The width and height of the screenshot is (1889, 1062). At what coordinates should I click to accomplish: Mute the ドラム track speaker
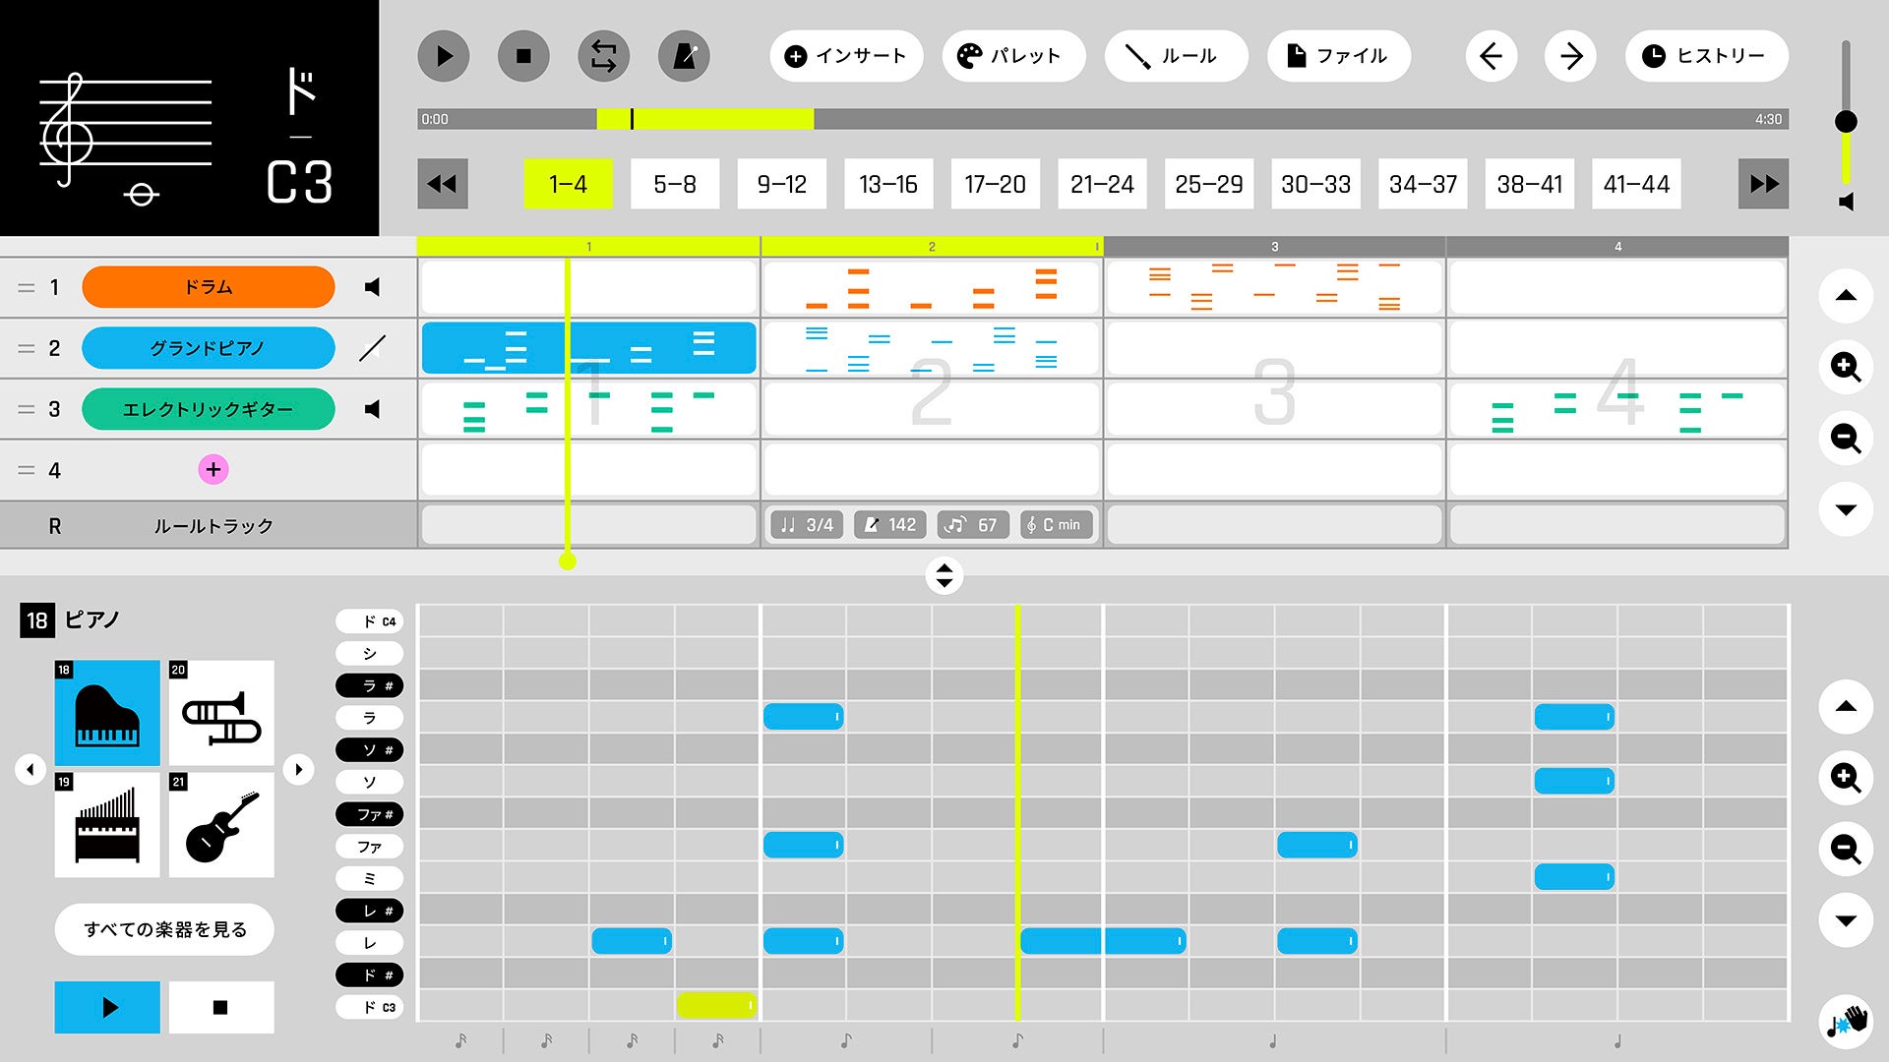click(x=372, y=287)
